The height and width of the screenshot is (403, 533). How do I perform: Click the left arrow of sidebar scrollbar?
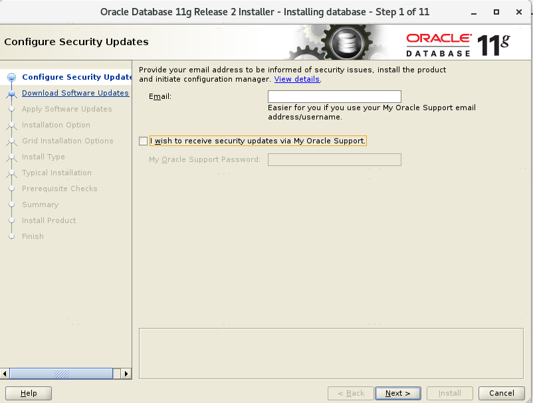5,374
